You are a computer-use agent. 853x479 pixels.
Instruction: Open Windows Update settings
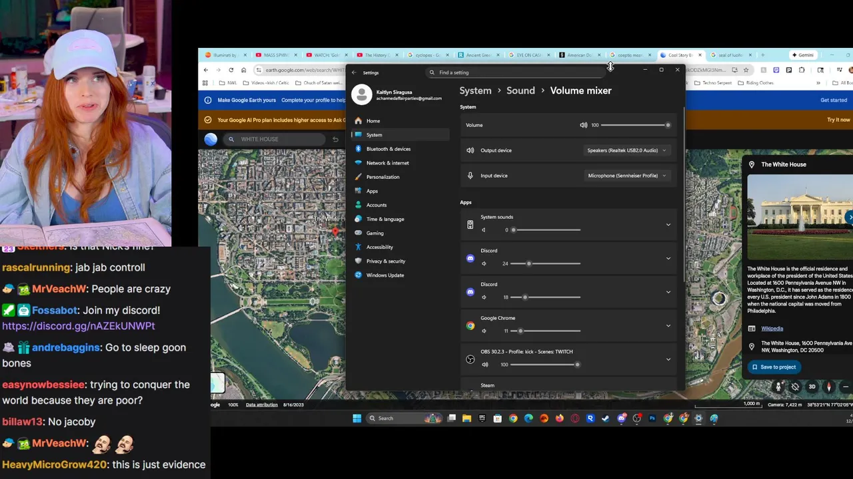click(x=401, y=275)
